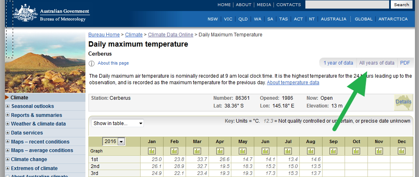Select AUSTRALIA in navigation bar
Screen dimensions: 419x177
click(x=334, y=19)
